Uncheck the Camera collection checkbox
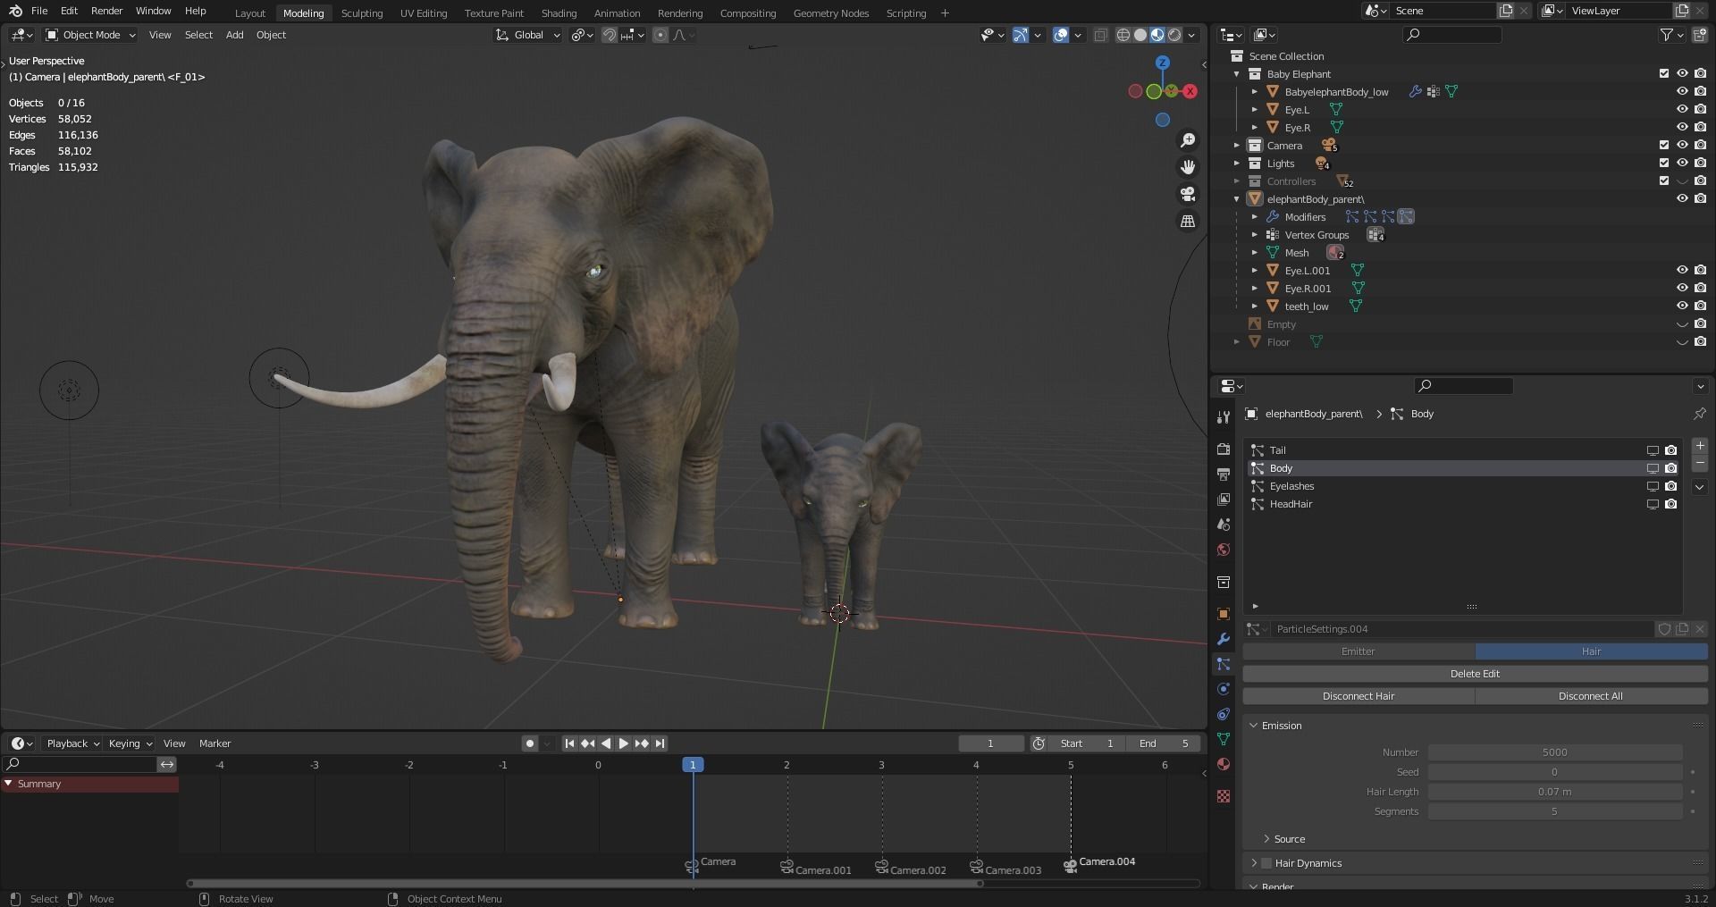This screenshot has height=907, width=1716. 1664,146
